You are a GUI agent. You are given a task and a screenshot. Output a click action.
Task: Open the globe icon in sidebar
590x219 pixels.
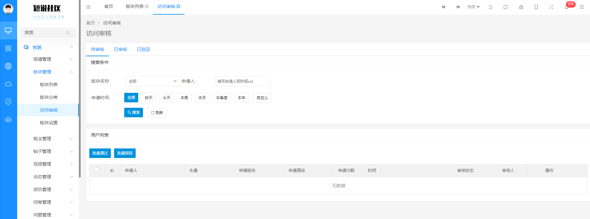click(8, 66)
